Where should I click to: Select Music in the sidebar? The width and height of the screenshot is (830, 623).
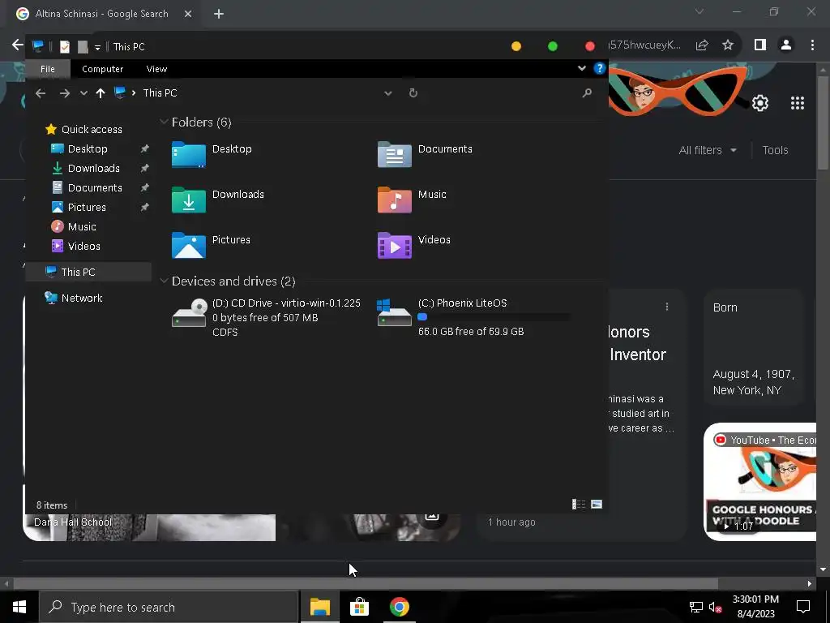tap(82, 227)
